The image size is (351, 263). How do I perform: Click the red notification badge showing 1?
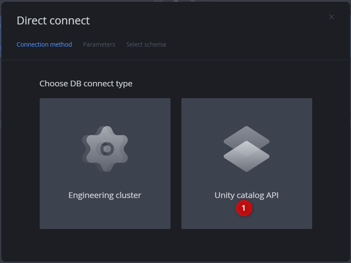click(244, 208)
